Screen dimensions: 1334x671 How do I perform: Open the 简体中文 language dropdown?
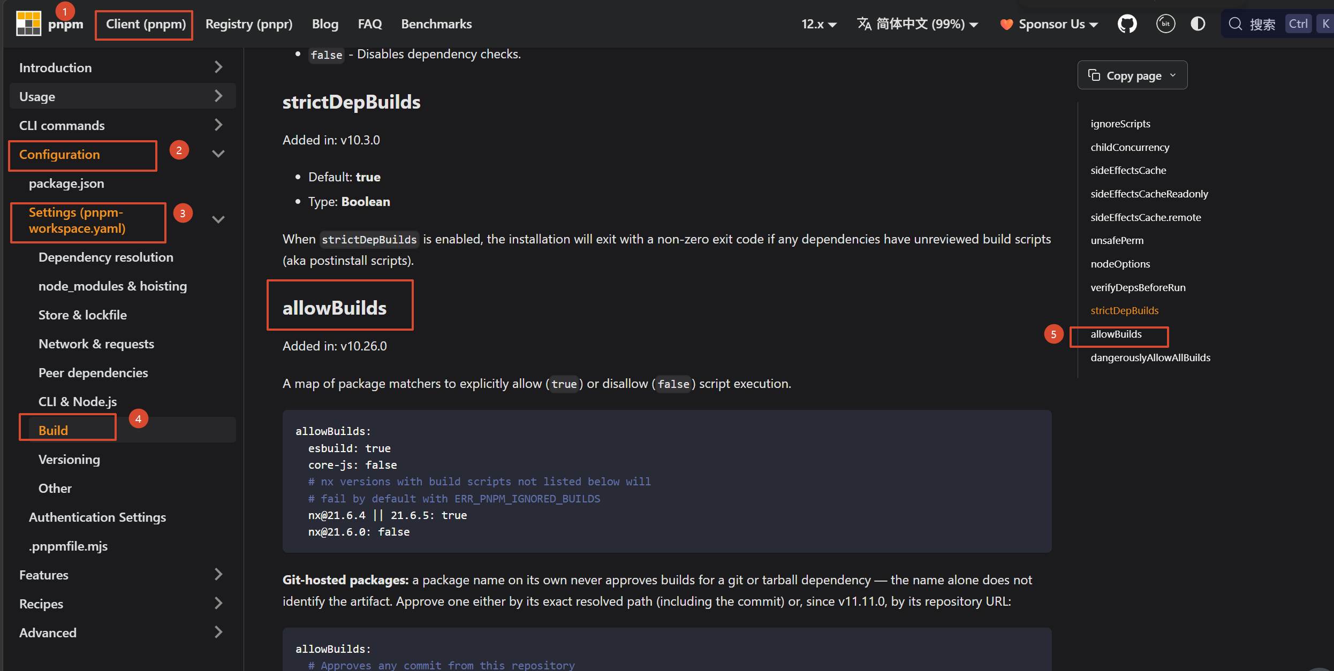(x=918, y=24)
